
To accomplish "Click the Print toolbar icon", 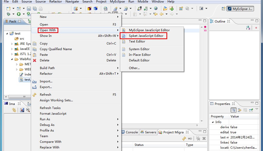I will point(41,8).
